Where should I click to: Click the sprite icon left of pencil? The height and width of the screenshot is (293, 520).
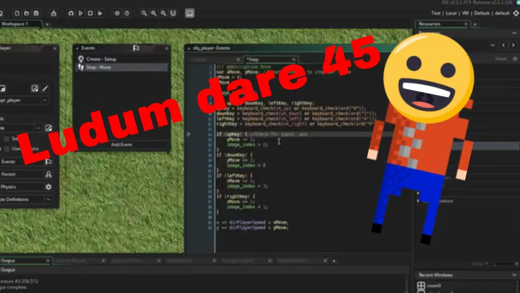(x=35, y=88)
